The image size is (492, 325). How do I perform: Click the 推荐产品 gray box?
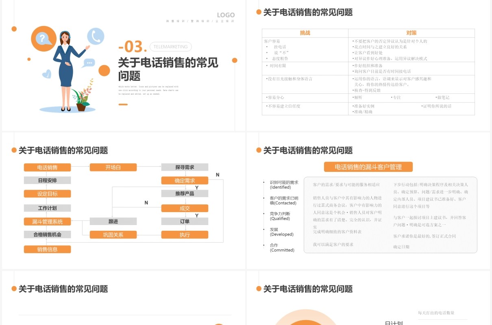185,194
